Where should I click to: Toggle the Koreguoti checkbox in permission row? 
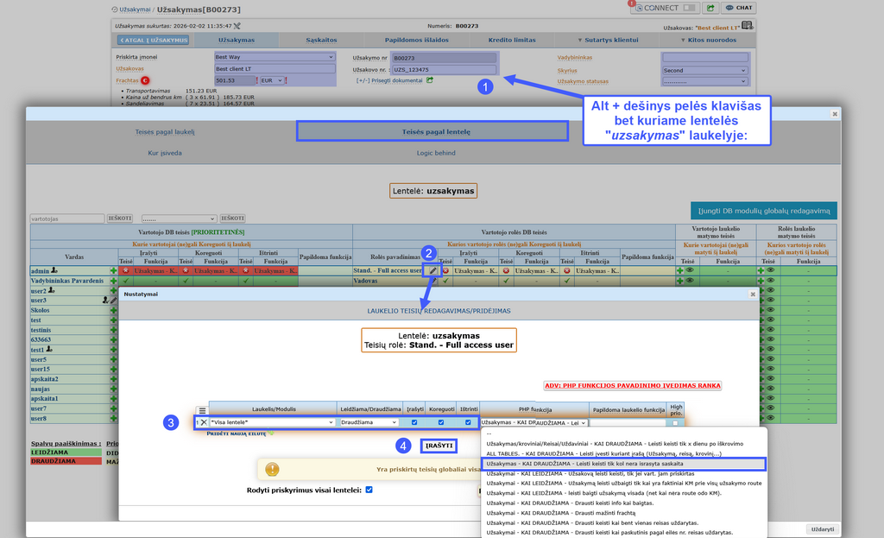[441, 422]
